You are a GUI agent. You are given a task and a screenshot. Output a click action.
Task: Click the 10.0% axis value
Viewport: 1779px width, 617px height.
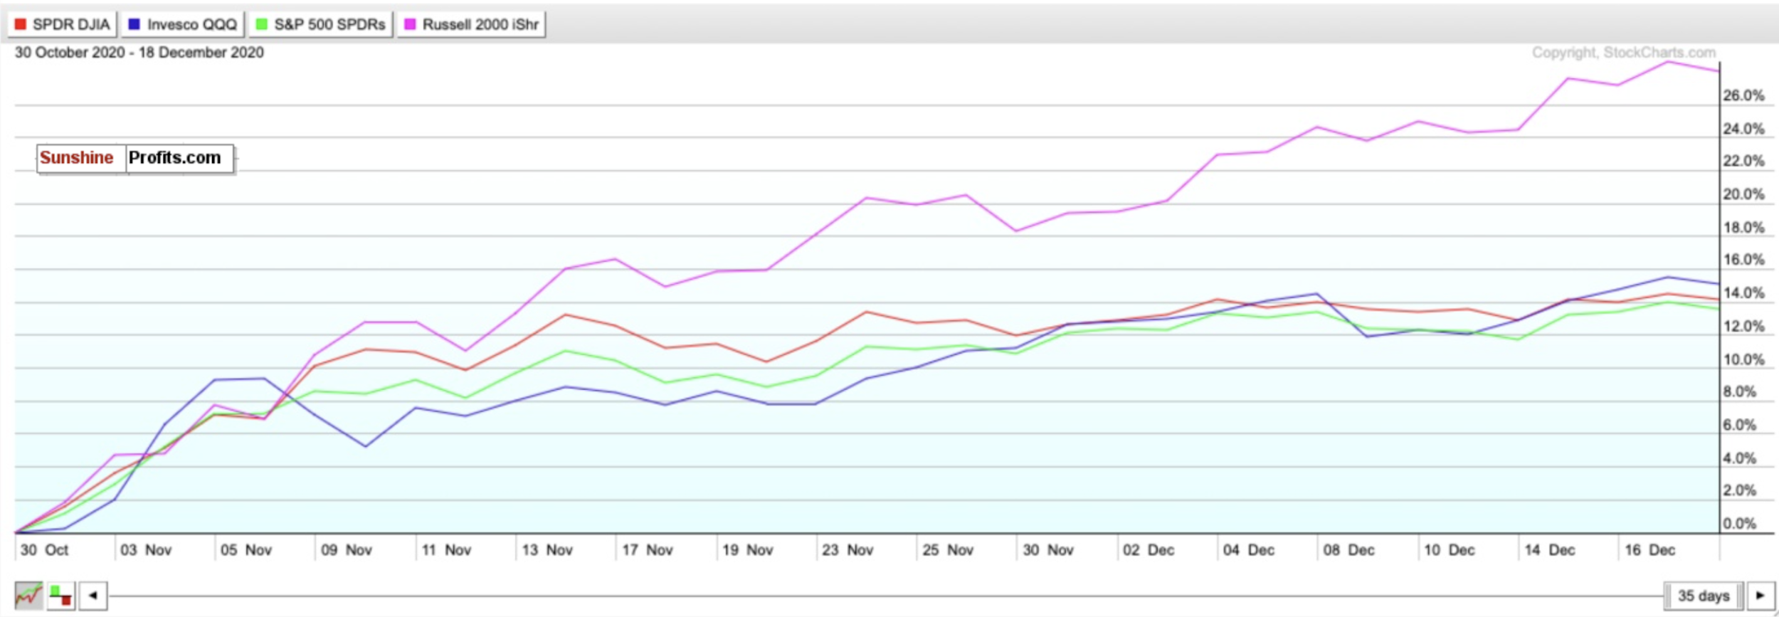pos(1744,360)
